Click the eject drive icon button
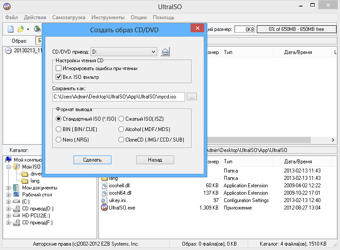 pyautogui.click(x=165, y=52)
